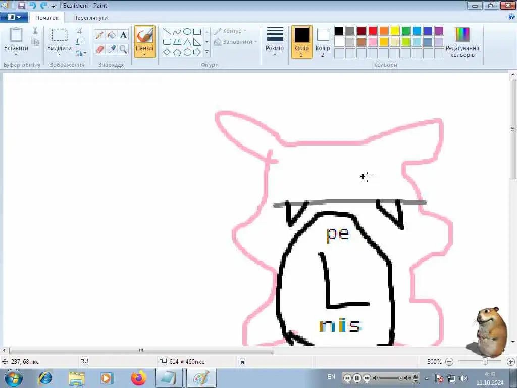This screenshot has height=388, width=517.
Task: Click the horizontal canvas scrollbar thumb
Action: pos(141,350)
